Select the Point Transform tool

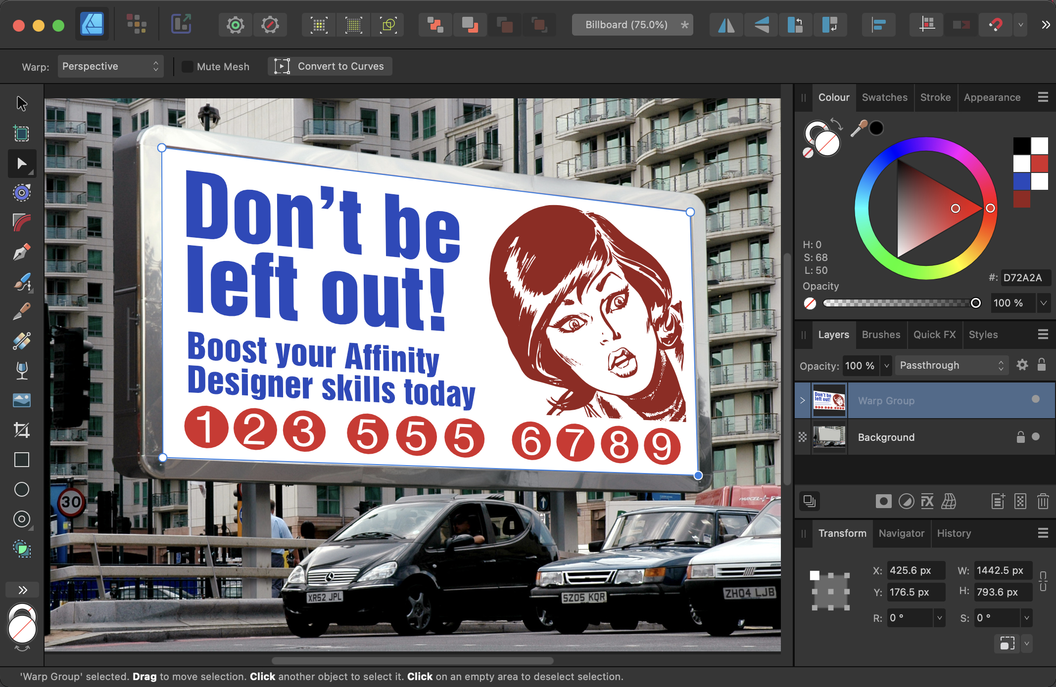click(x=22, y=193)
